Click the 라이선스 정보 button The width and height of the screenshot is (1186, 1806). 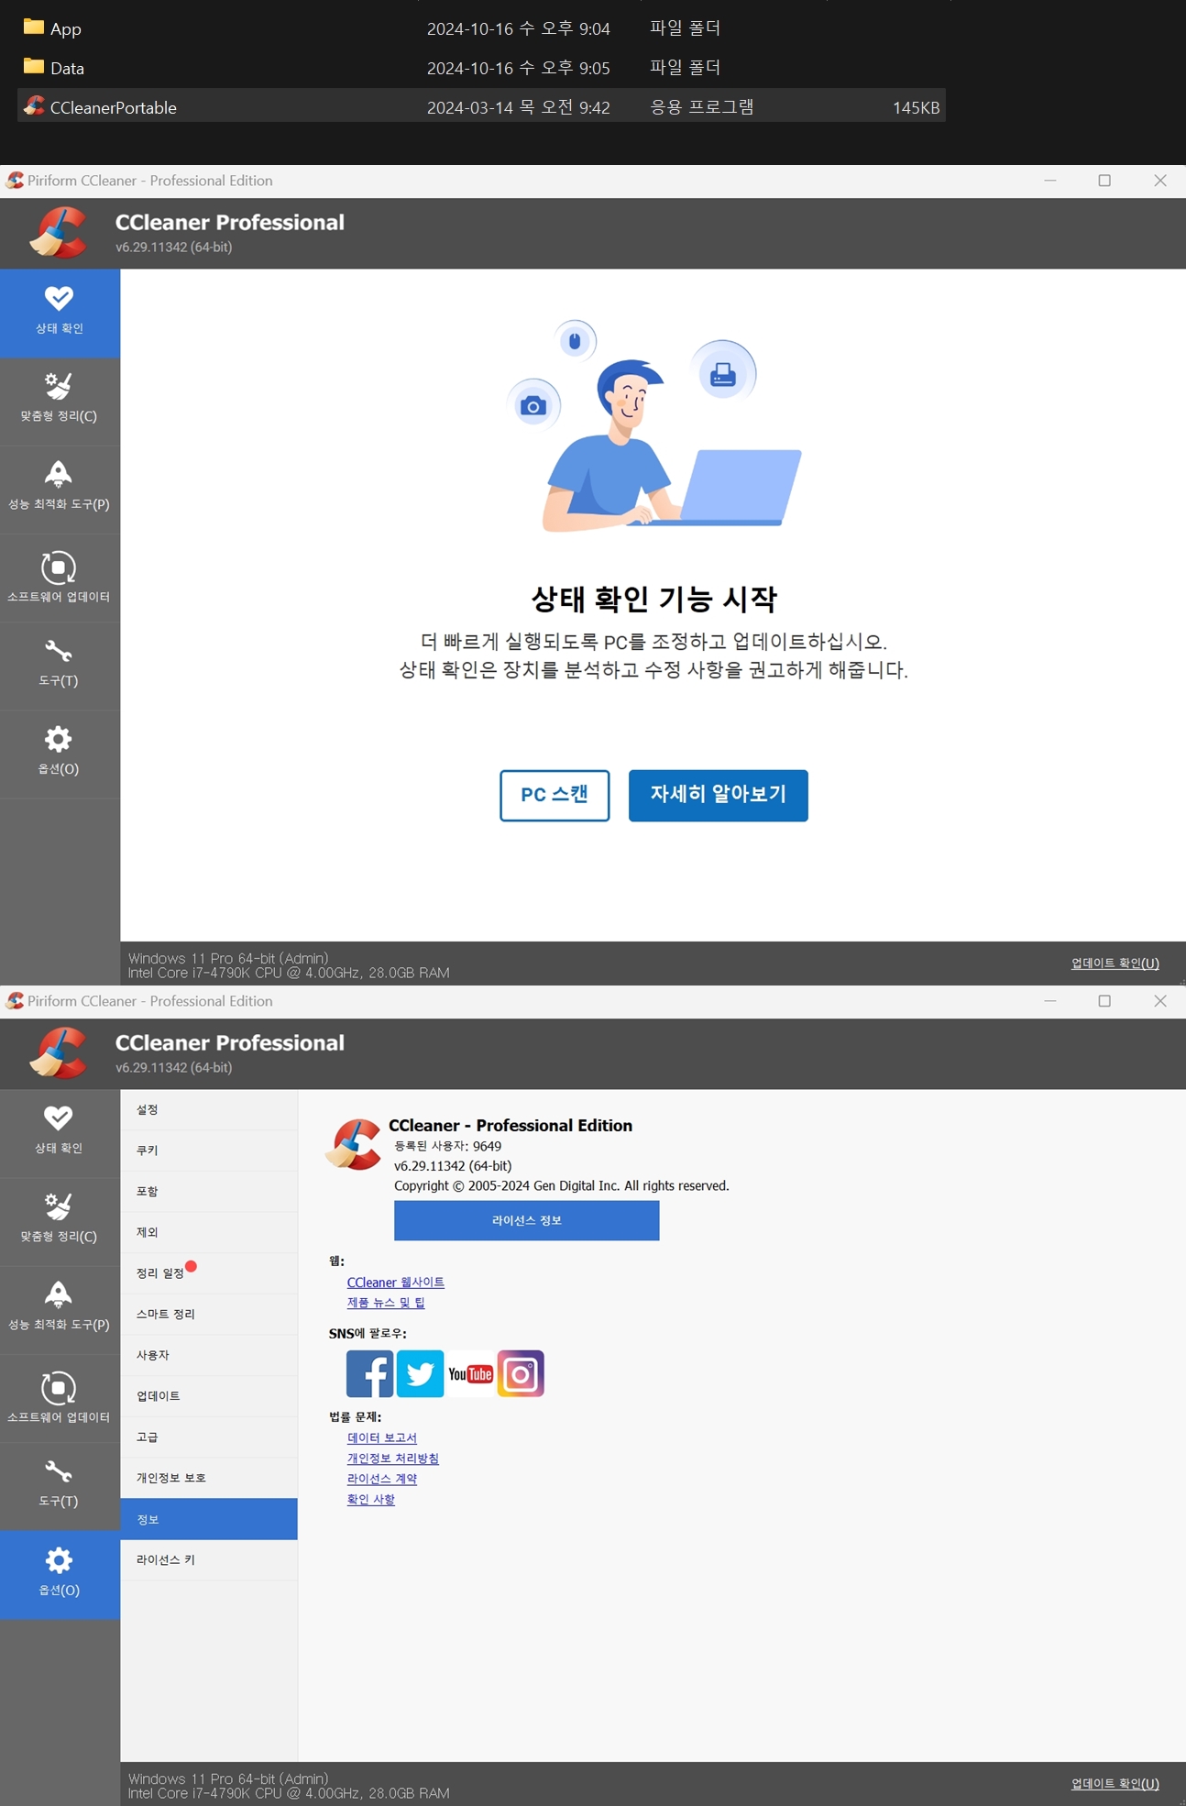pyautogui.click(x=526, y=1220)
